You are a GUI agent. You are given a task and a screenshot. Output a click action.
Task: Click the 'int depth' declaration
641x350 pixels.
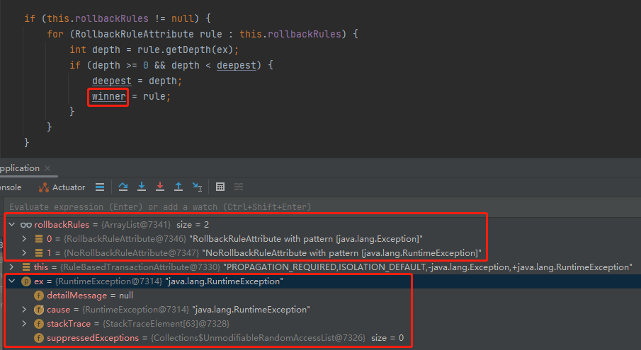tap(95, 49)
